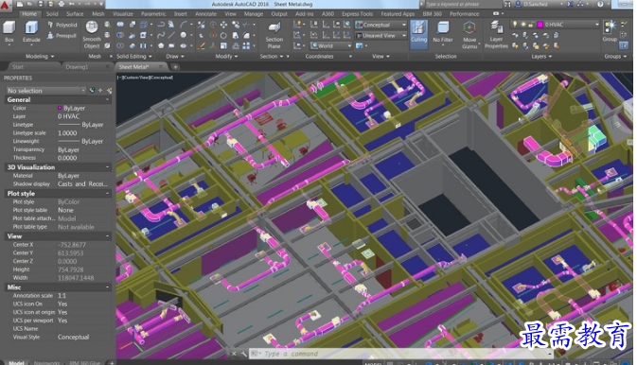
Task: Select the Extrude tool
Action: point(31,32)
